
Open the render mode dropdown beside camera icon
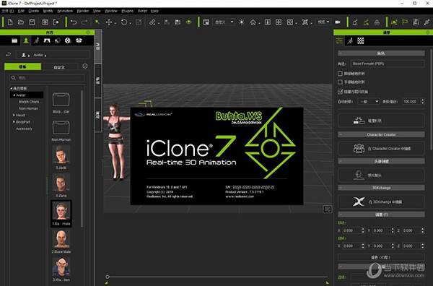(x=323, y=22)
